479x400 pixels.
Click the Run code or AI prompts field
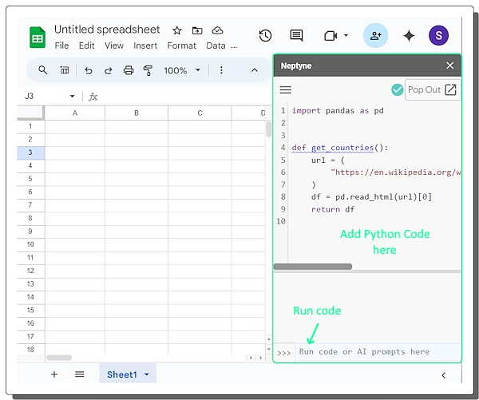(x=375, y=351)
